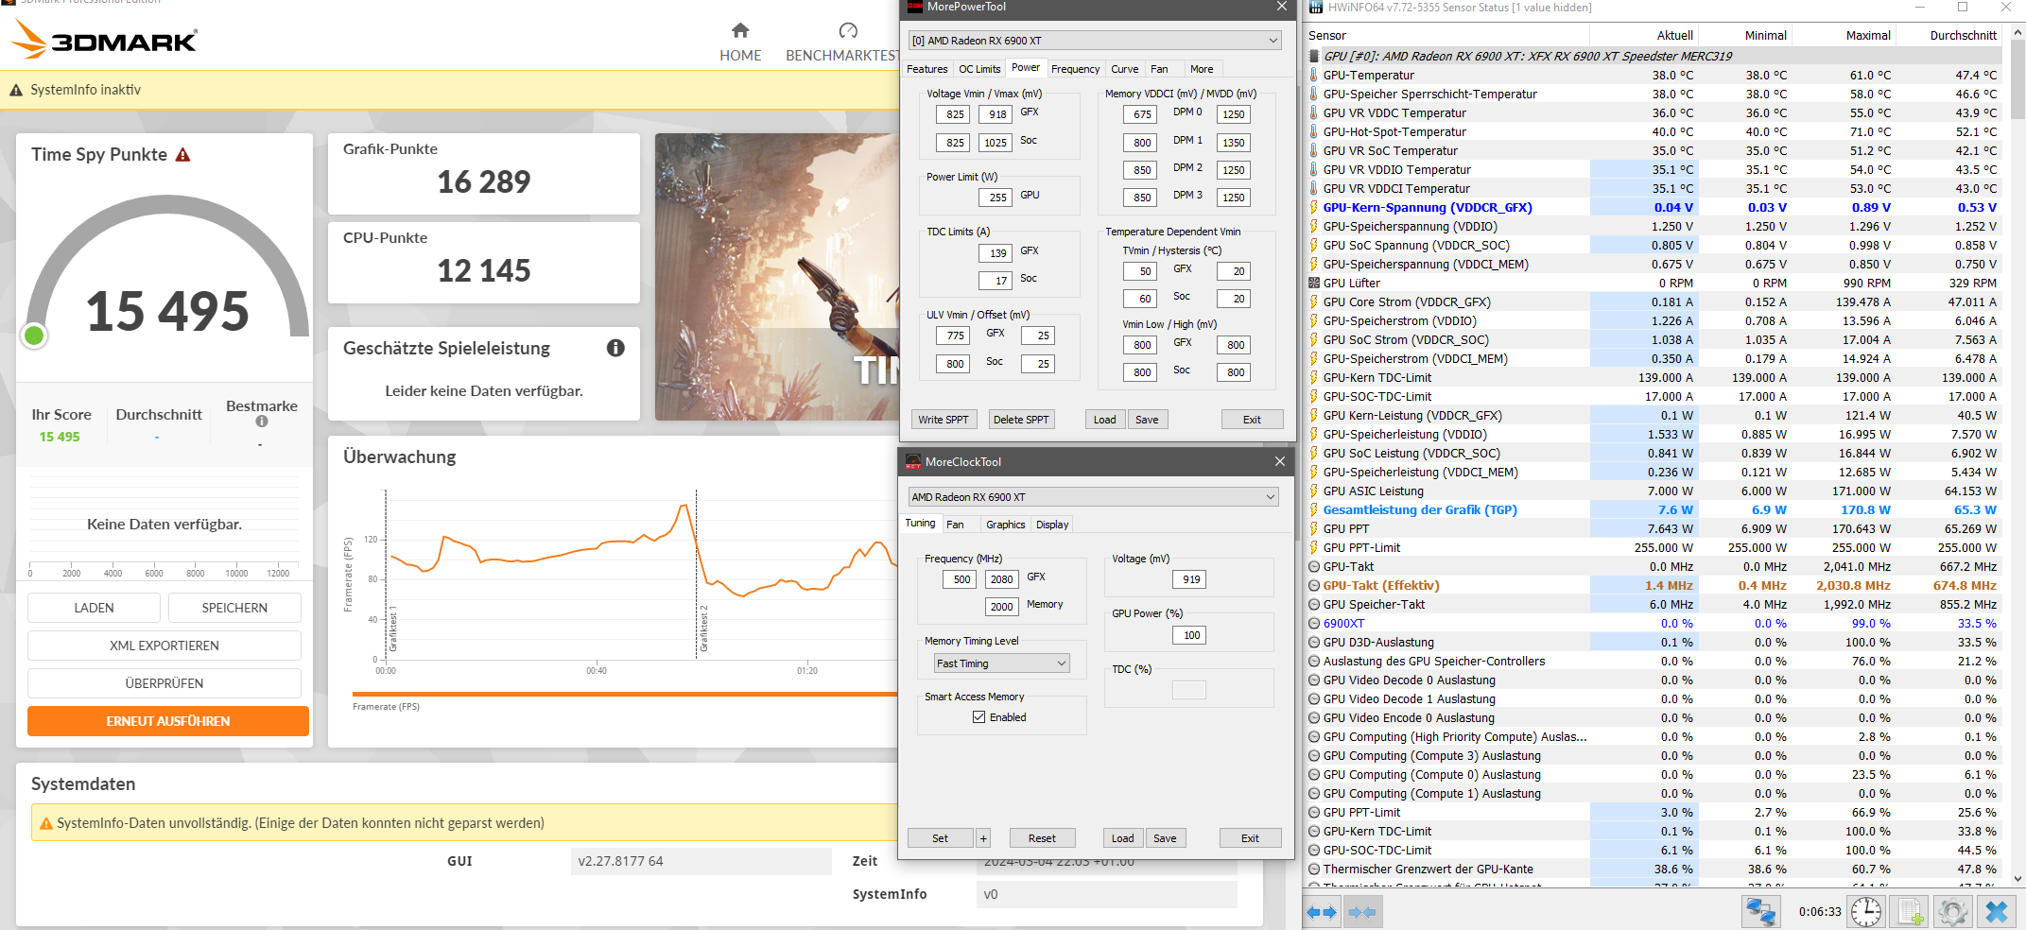
Task: Open HWiNFO sensor settings gear icon
Action: click(x=1952, y=912)
